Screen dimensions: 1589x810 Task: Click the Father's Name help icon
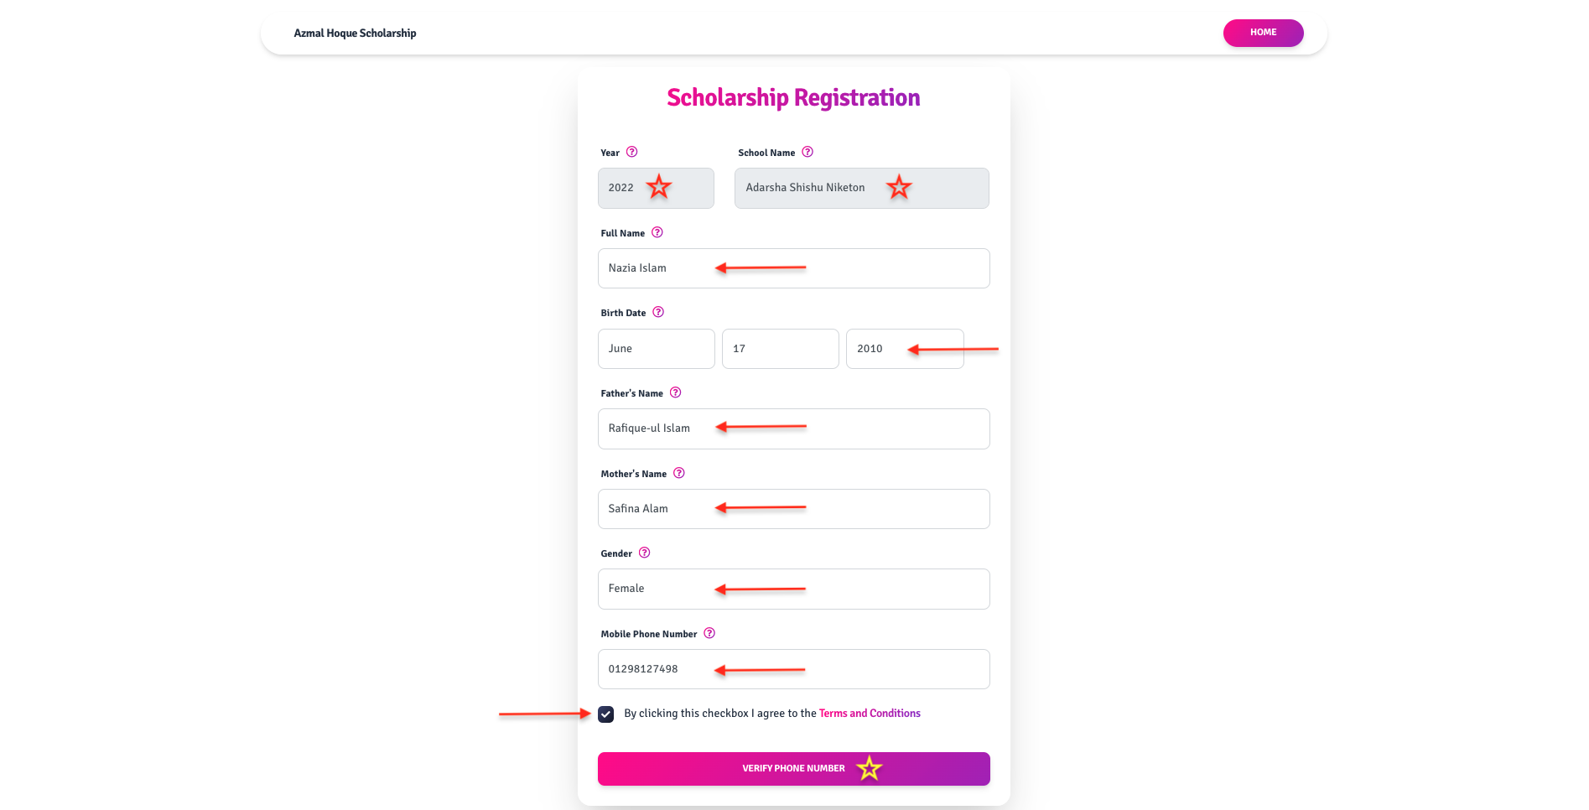[675, 392]
